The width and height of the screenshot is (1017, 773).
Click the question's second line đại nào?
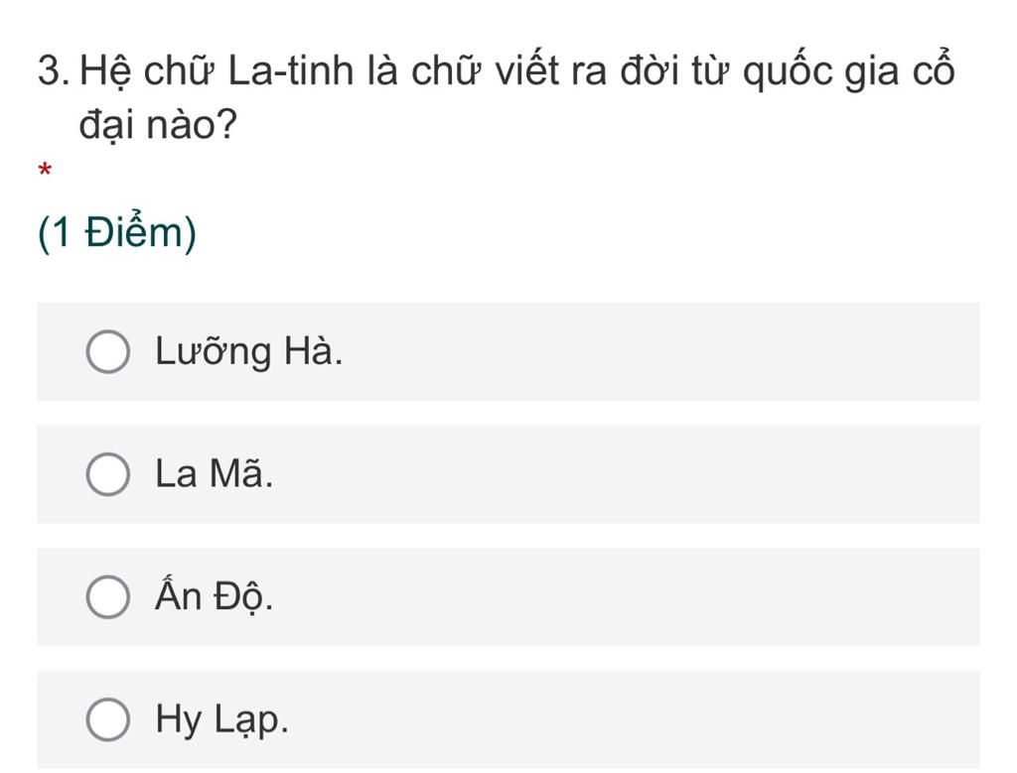pyautogui.click(x=158, y=125)
